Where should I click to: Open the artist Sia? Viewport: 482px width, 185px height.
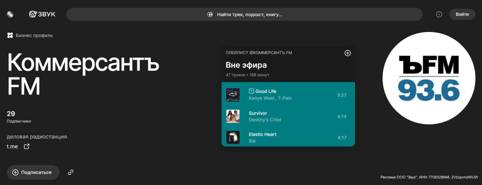click(x=252, y=141)
